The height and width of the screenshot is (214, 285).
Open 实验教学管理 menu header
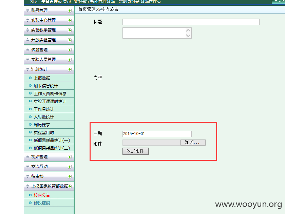point(49,30)
